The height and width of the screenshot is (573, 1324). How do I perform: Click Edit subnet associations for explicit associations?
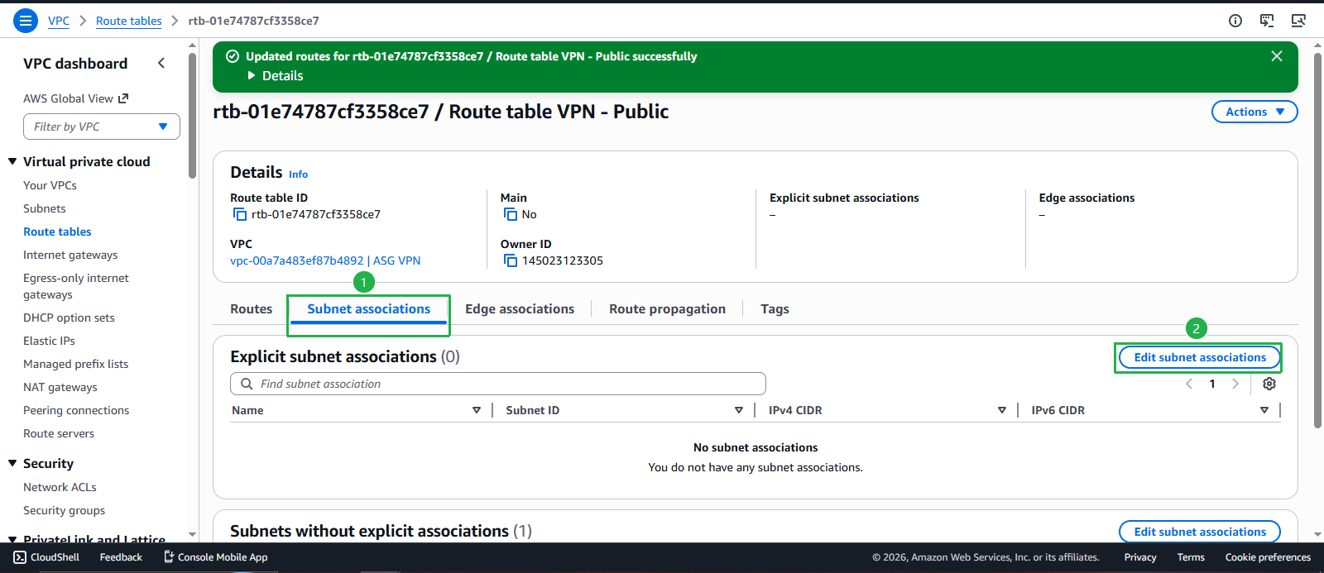click(x=1200, y=357)
